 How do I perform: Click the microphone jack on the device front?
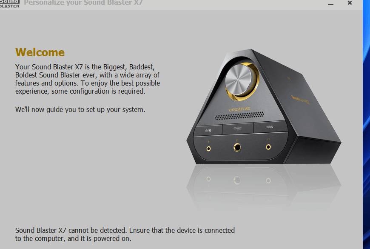208,149
